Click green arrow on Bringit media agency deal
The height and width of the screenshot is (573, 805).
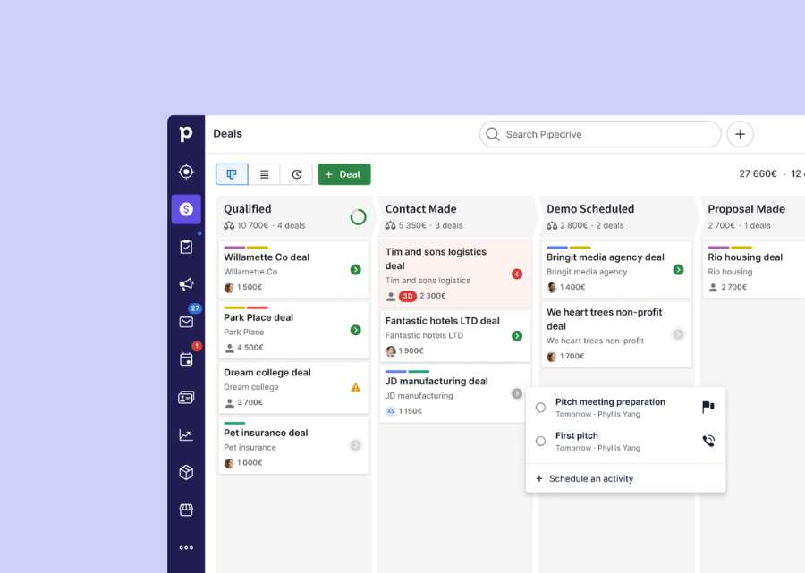click(678, 269)
